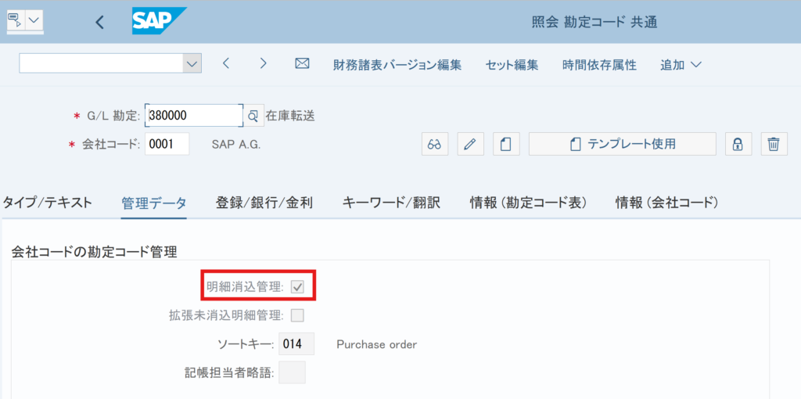This screenshot has width=801, height=399.
Task: Click the 会社コード input field
Action: (x=167, y=144)
